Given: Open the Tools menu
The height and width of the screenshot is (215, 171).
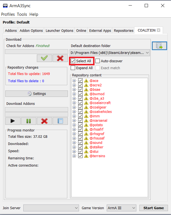Looking at the screenshot, I should [x=22, y=14].
